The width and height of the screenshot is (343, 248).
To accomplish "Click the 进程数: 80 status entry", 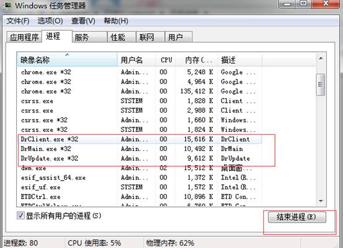I will point(20,243).
